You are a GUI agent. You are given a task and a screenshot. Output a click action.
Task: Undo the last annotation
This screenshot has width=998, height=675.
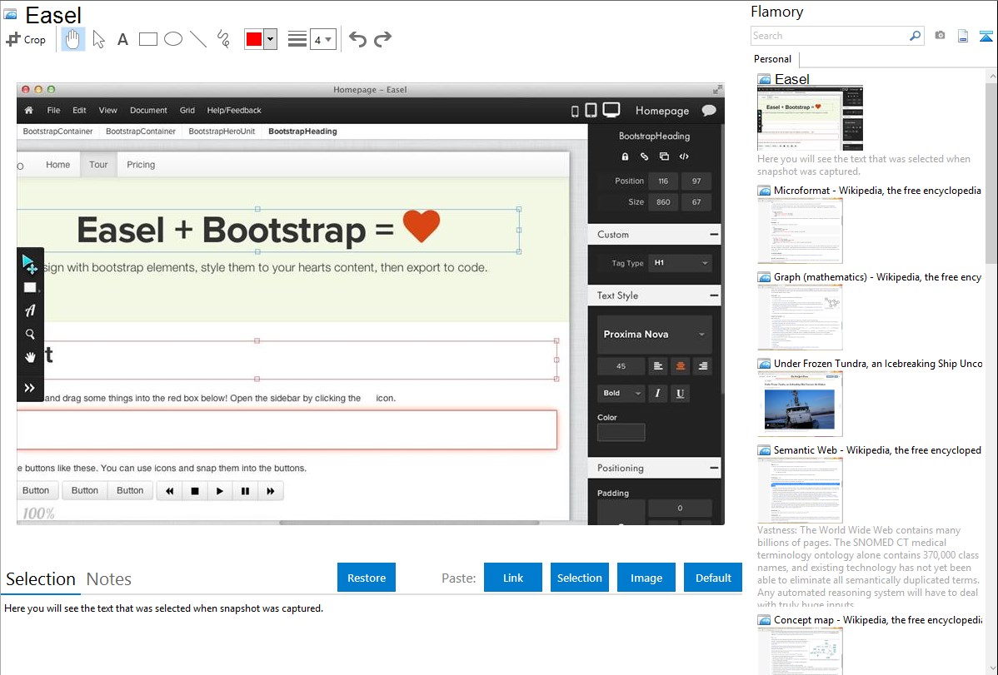coord(357,39)
